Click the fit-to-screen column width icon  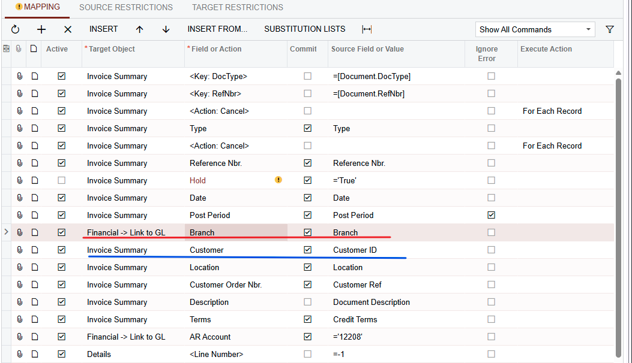[x=367, y=29]
